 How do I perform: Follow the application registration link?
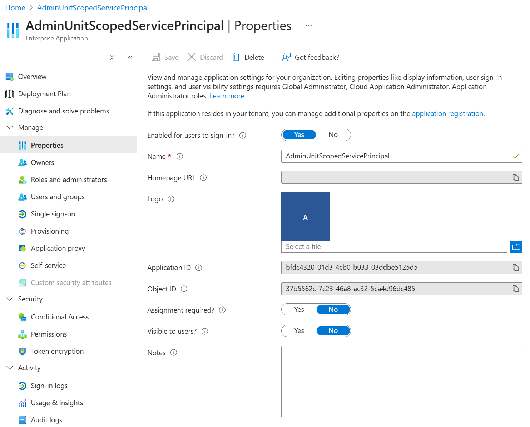pyautogui.click(x=447, y=113)
